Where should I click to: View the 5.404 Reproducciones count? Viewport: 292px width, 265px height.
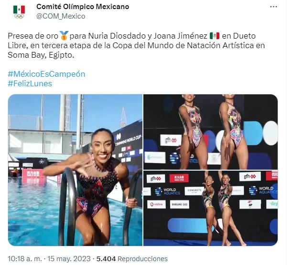click(x=132, y=259)
